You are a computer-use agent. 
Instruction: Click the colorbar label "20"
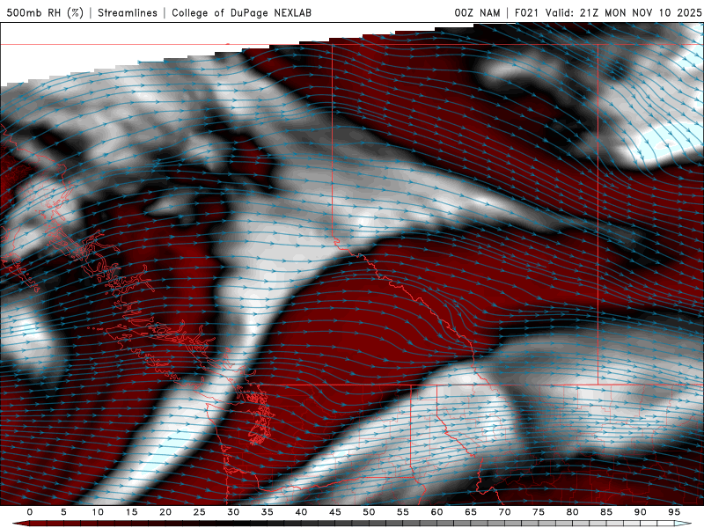coord(165,512)
